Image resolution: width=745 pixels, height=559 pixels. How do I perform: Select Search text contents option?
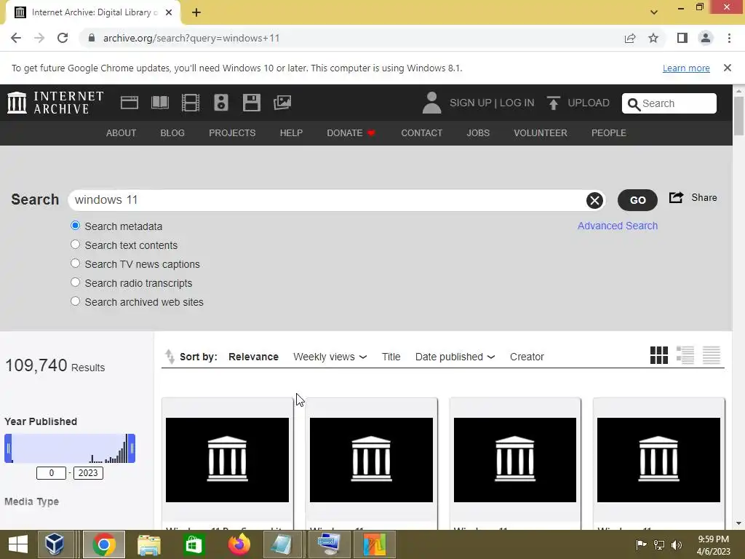point(75,245)
